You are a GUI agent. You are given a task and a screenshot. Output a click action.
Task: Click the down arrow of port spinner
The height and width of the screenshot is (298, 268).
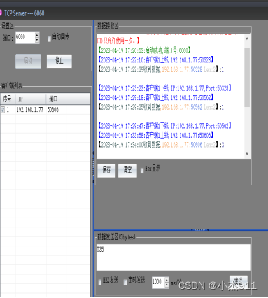coord(37,41)
